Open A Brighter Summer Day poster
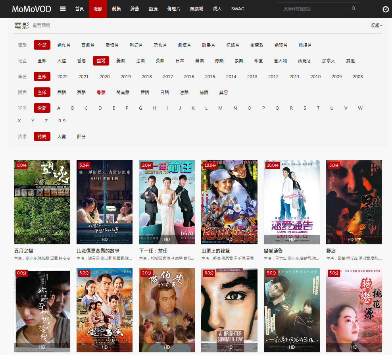Image resolution: width=392 pixels, height=355 pixels. tap(229, 310)
